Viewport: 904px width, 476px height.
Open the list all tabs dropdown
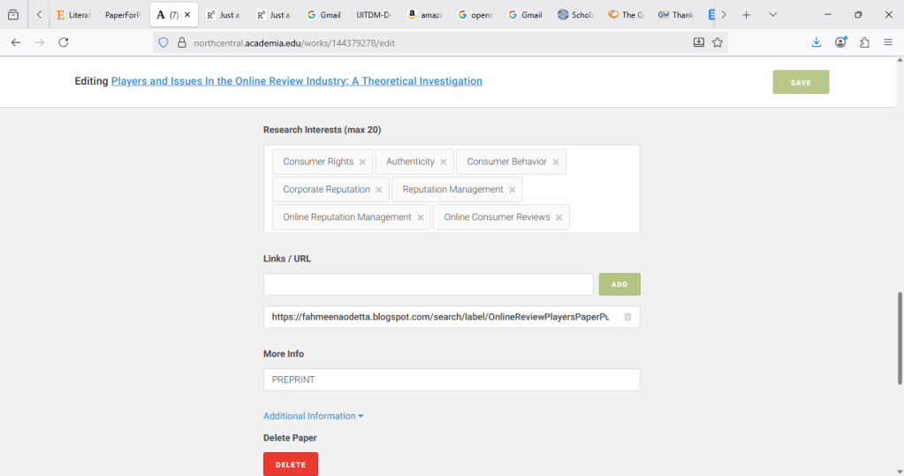tap(773, 15)
